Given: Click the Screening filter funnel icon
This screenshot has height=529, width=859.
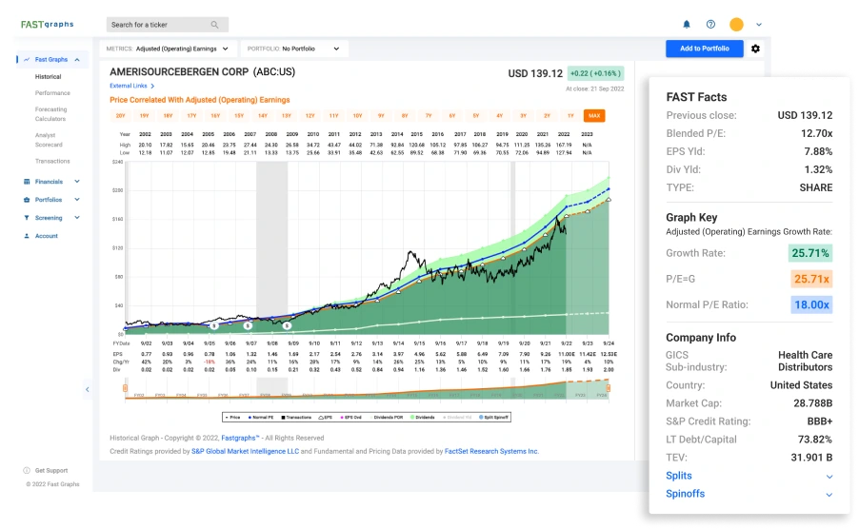Looking at the screenshot, I should pos(27,218).
